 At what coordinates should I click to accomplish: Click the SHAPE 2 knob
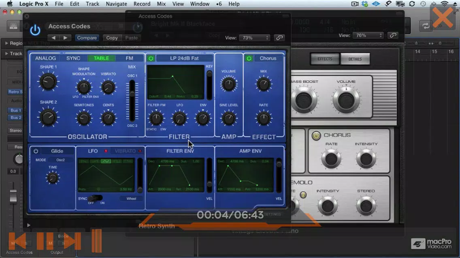click(x=48, y=117)
